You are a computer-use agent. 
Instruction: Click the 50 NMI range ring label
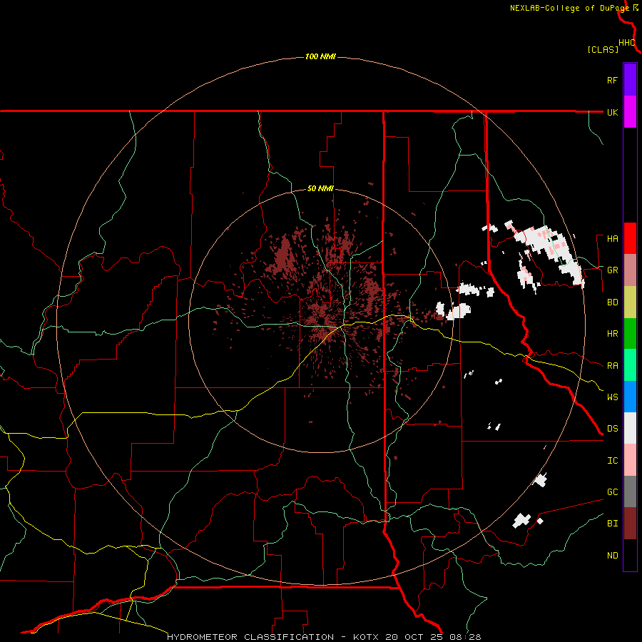[x=320, y=189]
